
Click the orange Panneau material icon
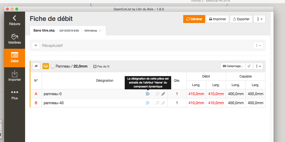[46, 66]
